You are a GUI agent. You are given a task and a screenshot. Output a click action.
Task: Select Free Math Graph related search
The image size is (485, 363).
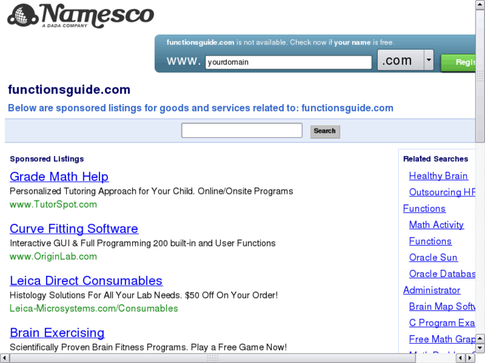pyautogui.click(x=442, y=339)
